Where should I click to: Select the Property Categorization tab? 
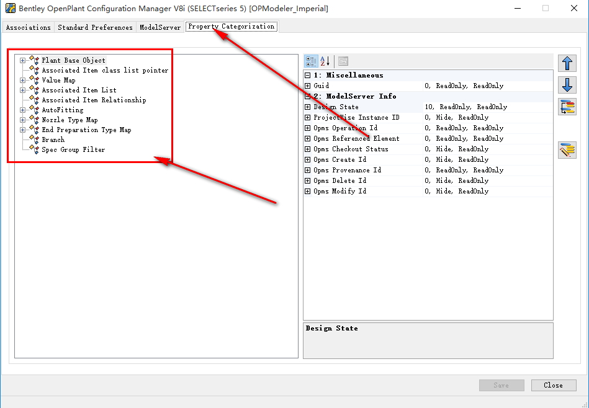tap(232, 26)
